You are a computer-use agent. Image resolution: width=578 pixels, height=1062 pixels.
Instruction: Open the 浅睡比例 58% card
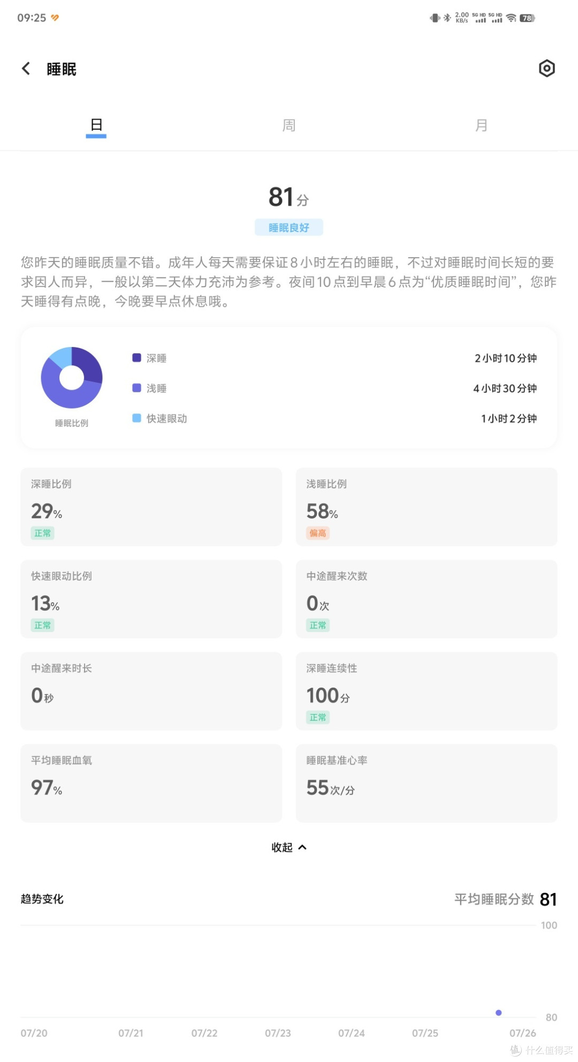(x=427, y=507)
